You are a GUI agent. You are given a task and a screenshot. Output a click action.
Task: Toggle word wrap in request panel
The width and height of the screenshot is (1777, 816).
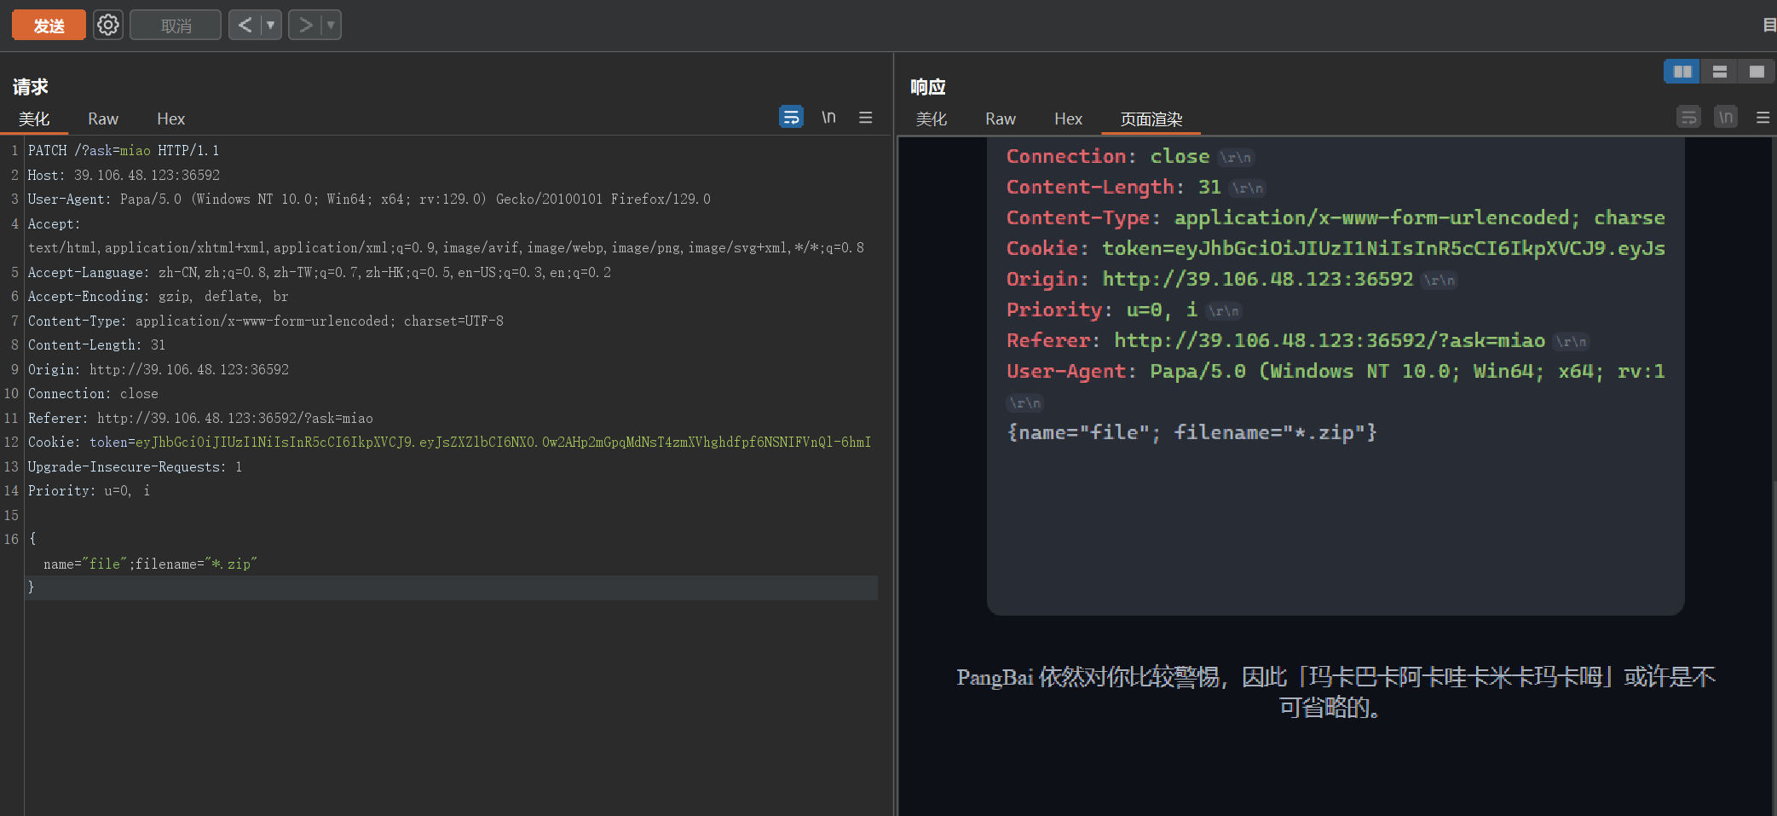[791, 117]
